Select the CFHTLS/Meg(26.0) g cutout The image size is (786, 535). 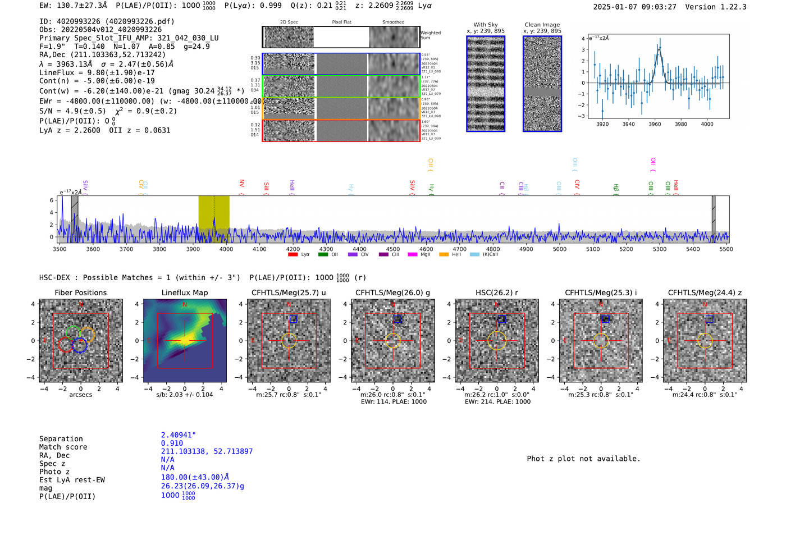coord(393,341)
